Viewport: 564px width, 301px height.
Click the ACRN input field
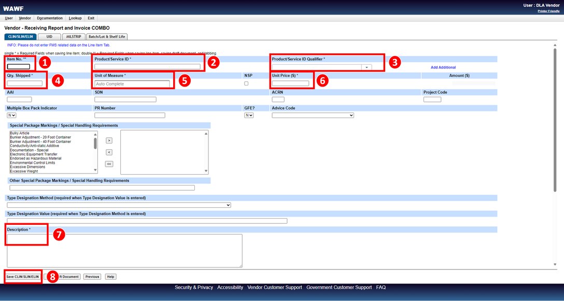point(278,99)
